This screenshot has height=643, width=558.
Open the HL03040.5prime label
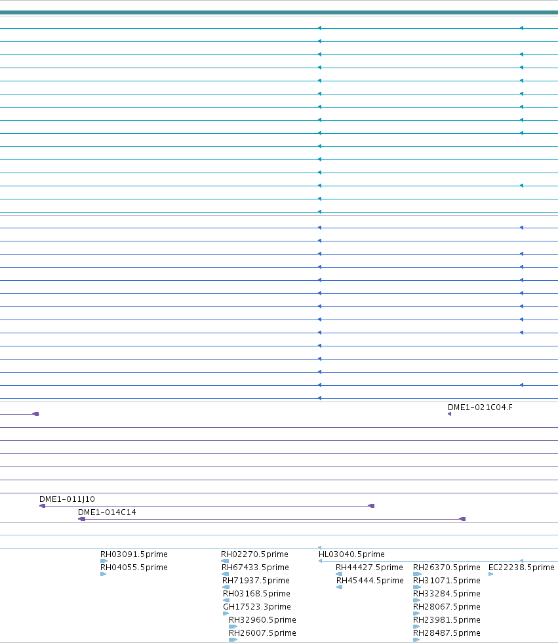(x=351, y=554)
